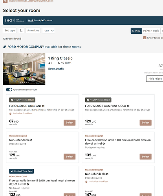Screen dimensions: 163x196
Task: Click info icon next to FORD MOTOR COMPANY rate
Action: 43,106
